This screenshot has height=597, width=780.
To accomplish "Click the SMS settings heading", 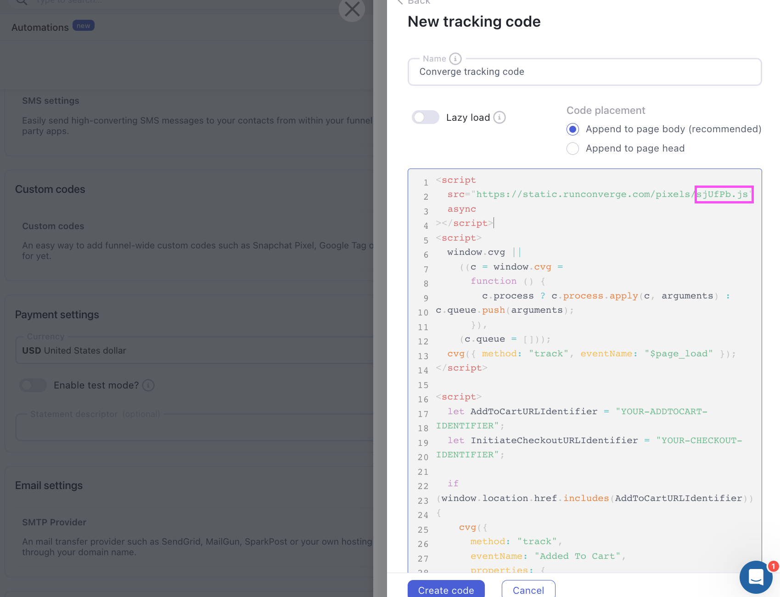I will (51, 101).
